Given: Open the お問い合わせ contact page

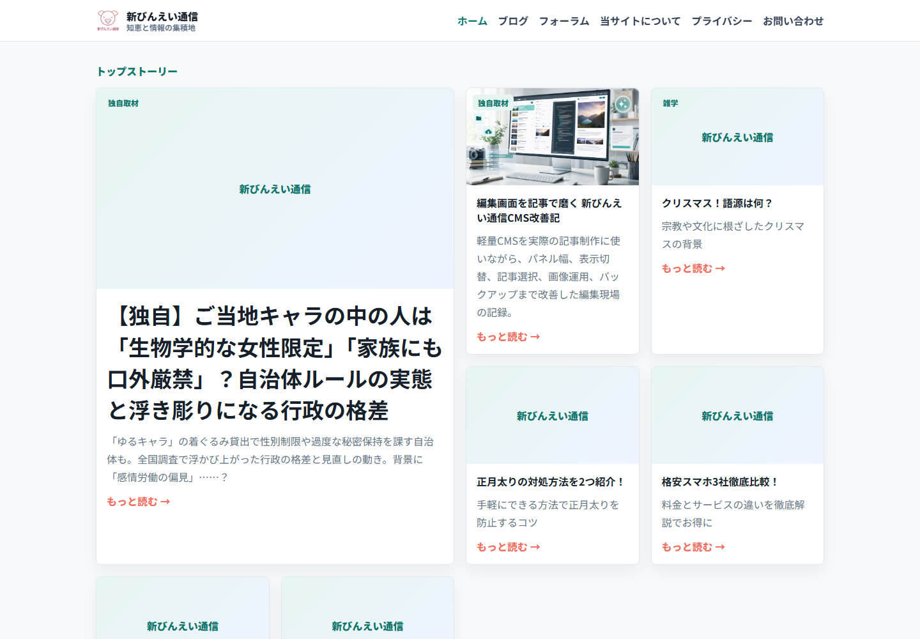Looking at the screenshot, I should tap(793, 21).
